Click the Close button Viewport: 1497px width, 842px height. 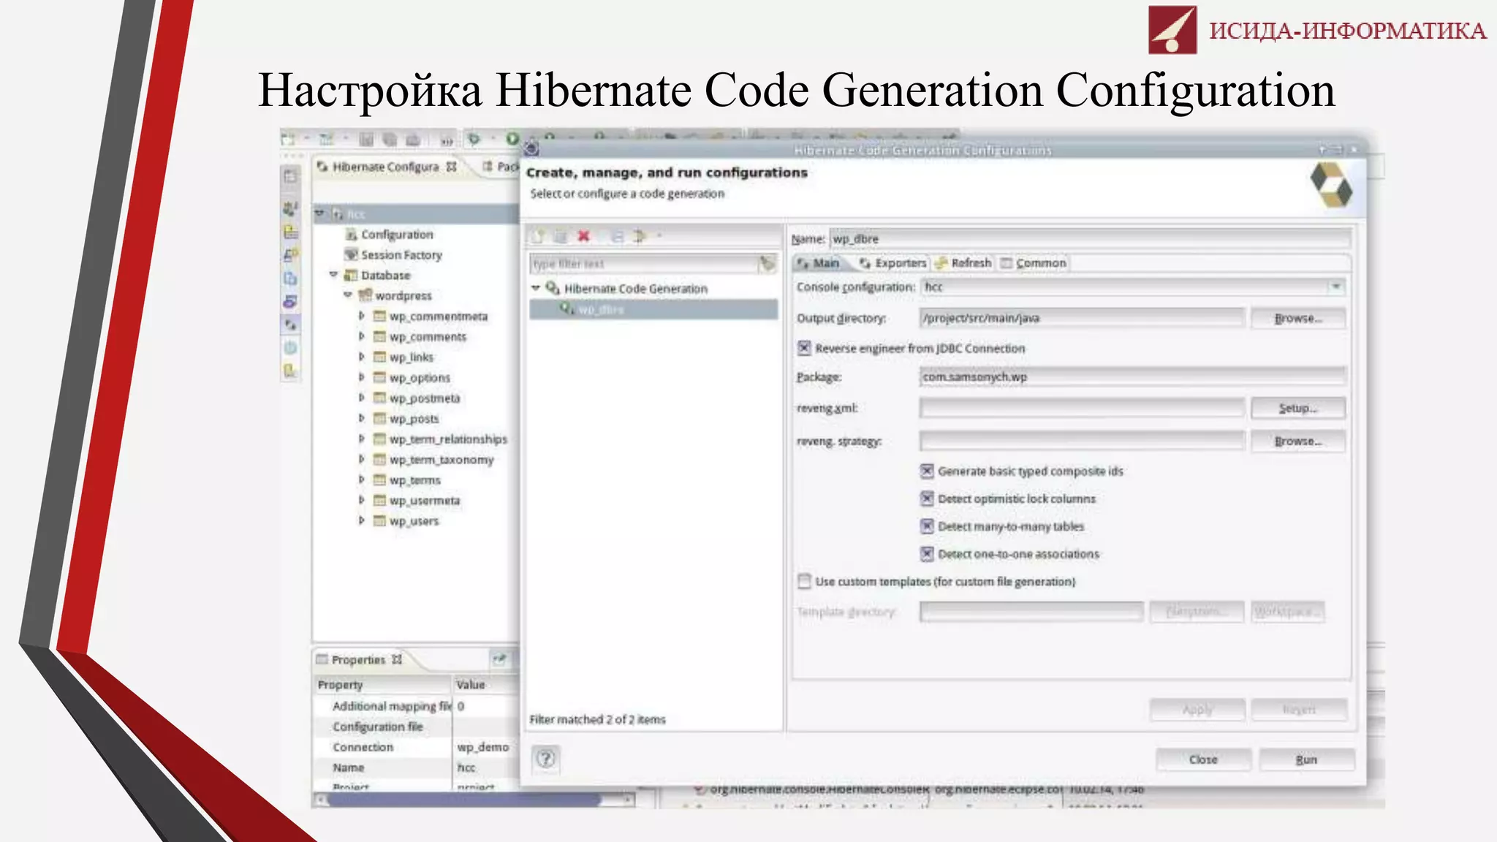click(1203, 759)
